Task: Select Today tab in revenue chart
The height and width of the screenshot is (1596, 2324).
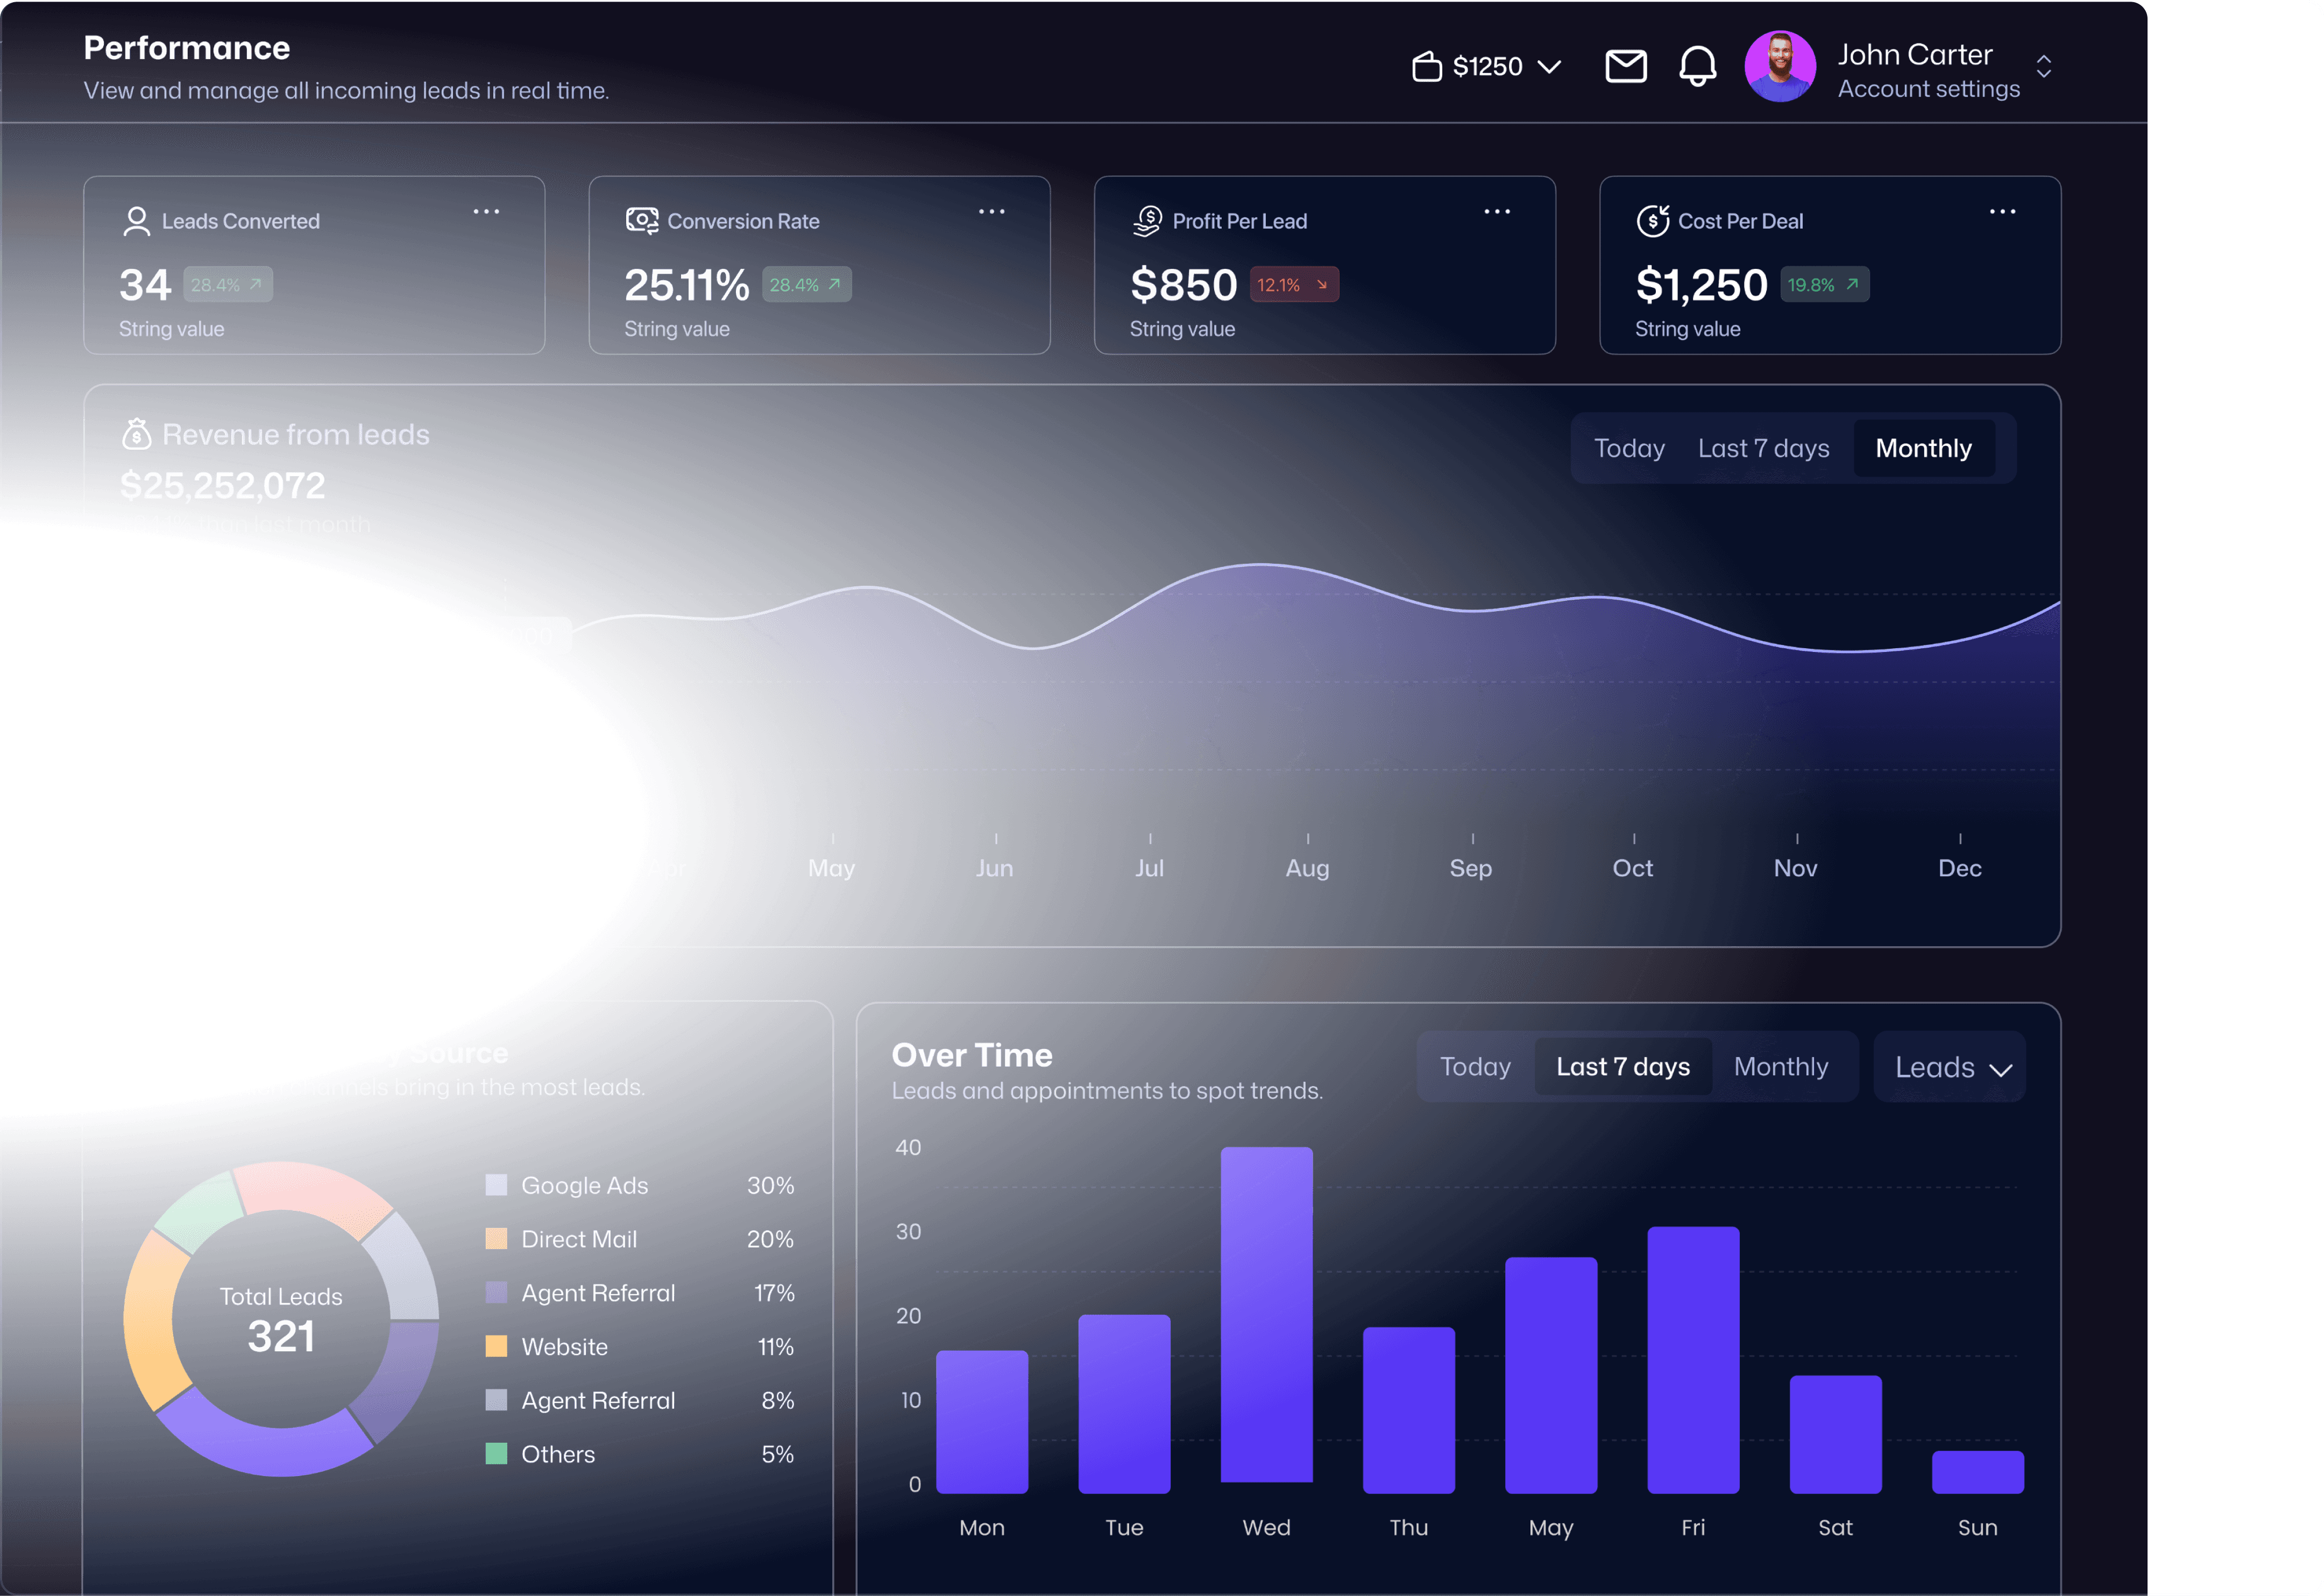Action: (1629, 448)
